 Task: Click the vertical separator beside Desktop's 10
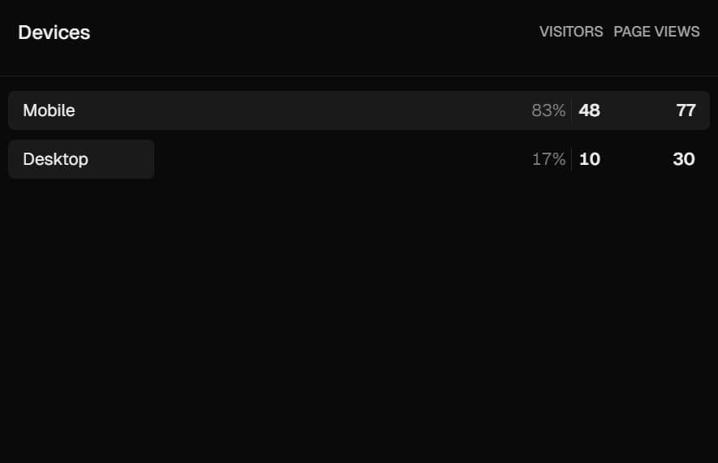pos(572,159)
